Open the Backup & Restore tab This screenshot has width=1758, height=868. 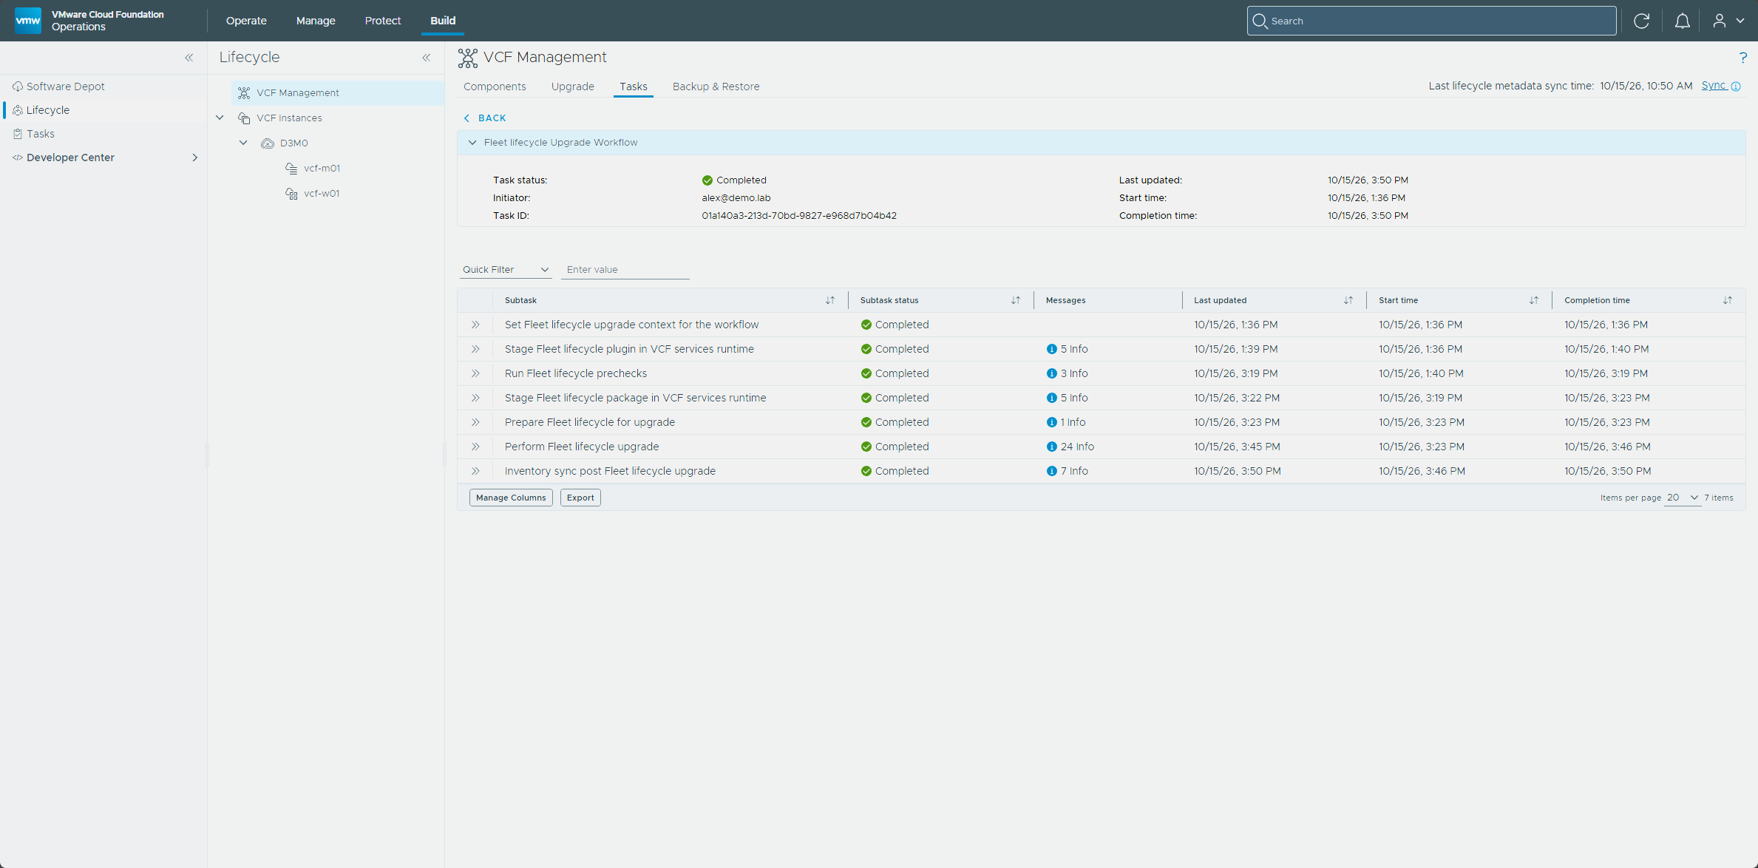coord(716,87)
